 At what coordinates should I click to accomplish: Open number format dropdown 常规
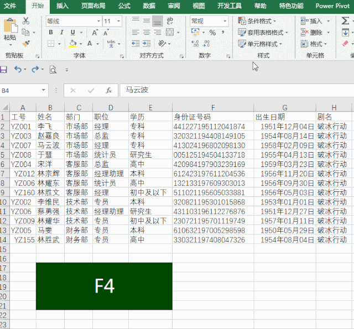225,21
